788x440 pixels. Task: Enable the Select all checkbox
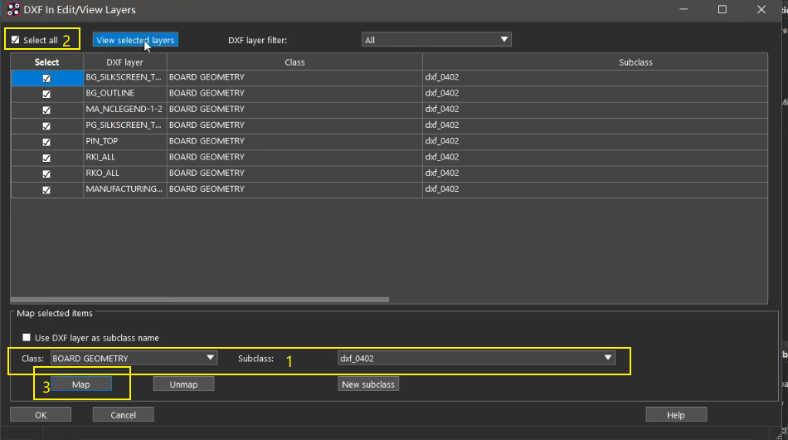(x=15, y=40)
